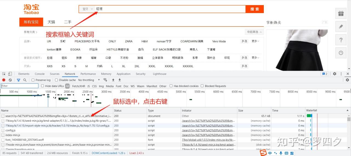Open browsing history clock icon in sidebar
351x156 pixels.
pos(341,53)
